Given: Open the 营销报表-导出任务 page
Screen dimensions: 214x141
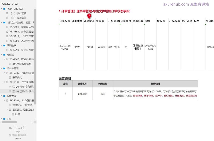Looking at the screenshot, I should click(x=23, y=110).
